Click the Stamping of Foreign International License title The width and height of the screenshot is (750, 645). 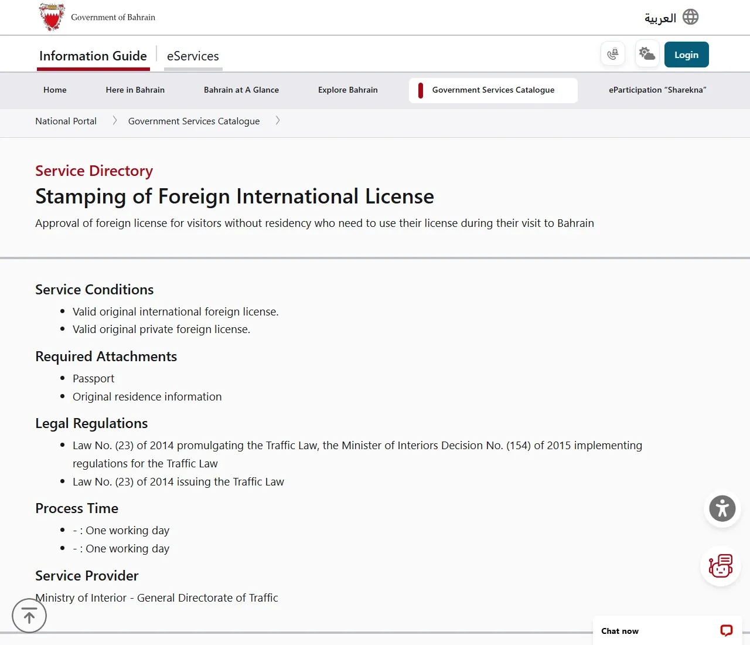234,196
